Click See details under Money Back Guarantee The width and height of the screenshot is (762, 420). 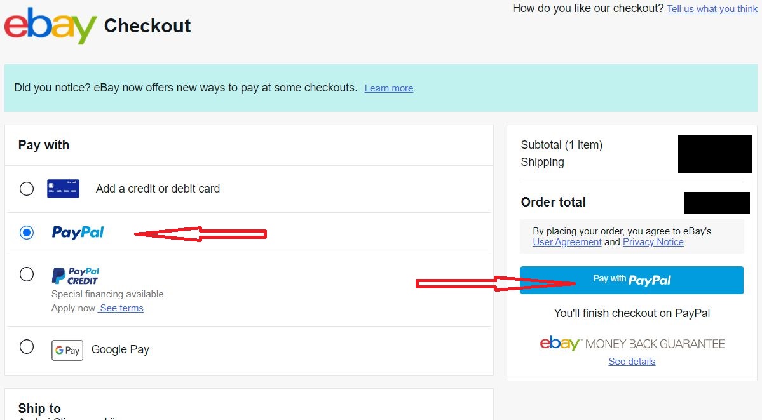tap(632, 362)
